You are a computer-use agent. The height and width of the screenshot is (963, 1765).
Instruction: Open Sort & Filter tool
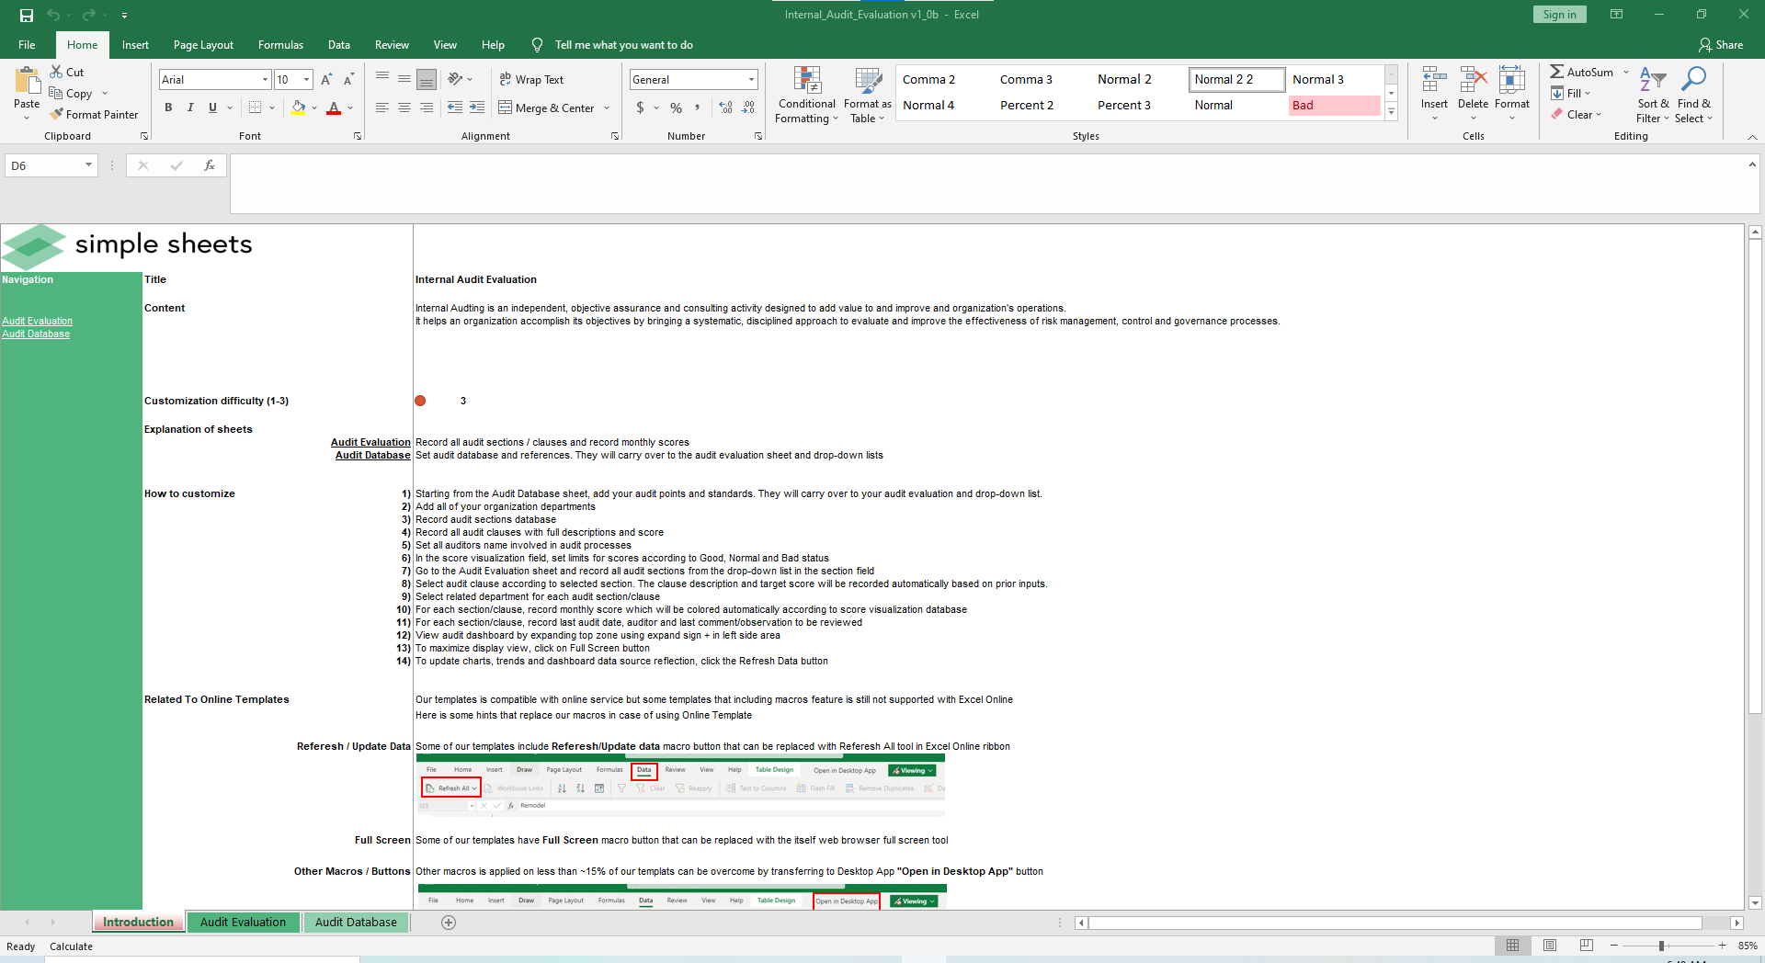point(1653,95)
